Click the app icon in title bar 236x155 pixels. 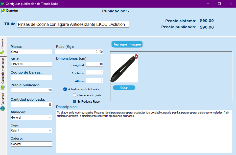(3, 4)
